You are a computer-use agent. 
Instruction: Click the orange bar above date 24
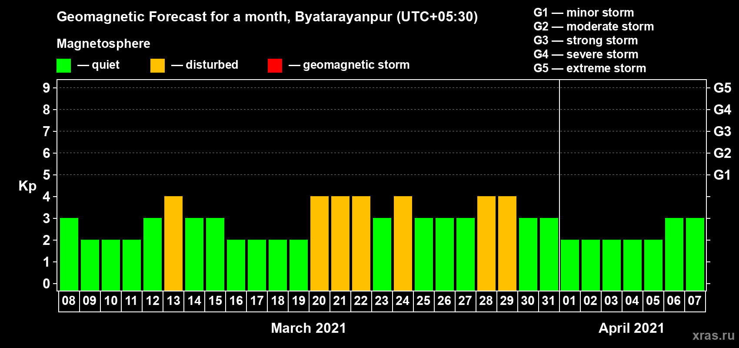pyautogui.click(x=403, y=243)
